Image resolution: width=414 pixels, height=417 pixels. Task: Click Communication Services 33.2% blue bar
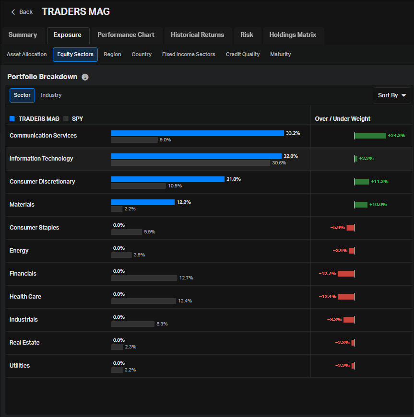198,133
